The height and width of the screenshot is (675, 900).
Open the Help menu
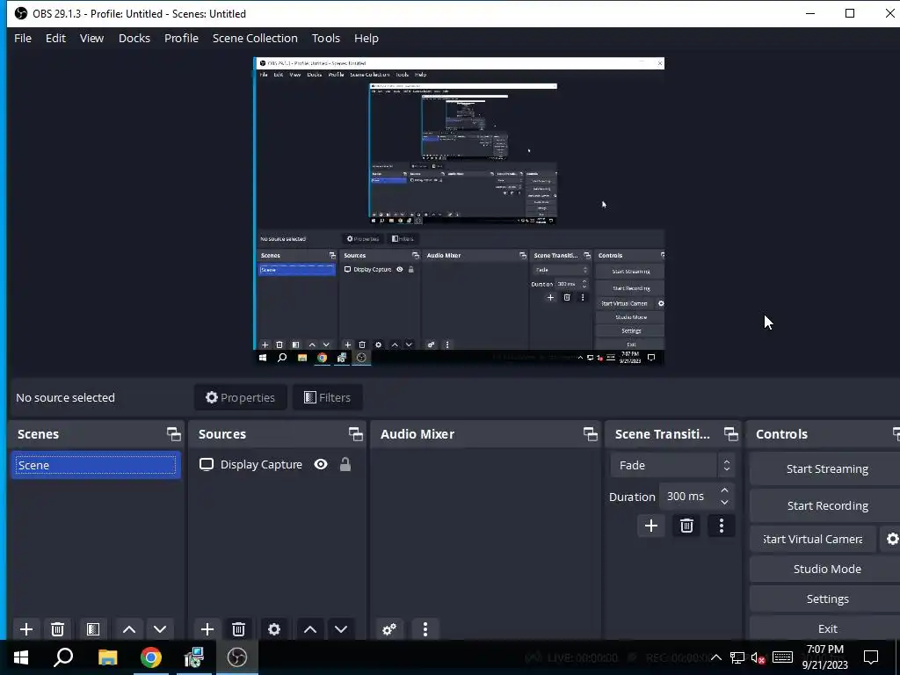pyautogui.click(x=367, y=38)
